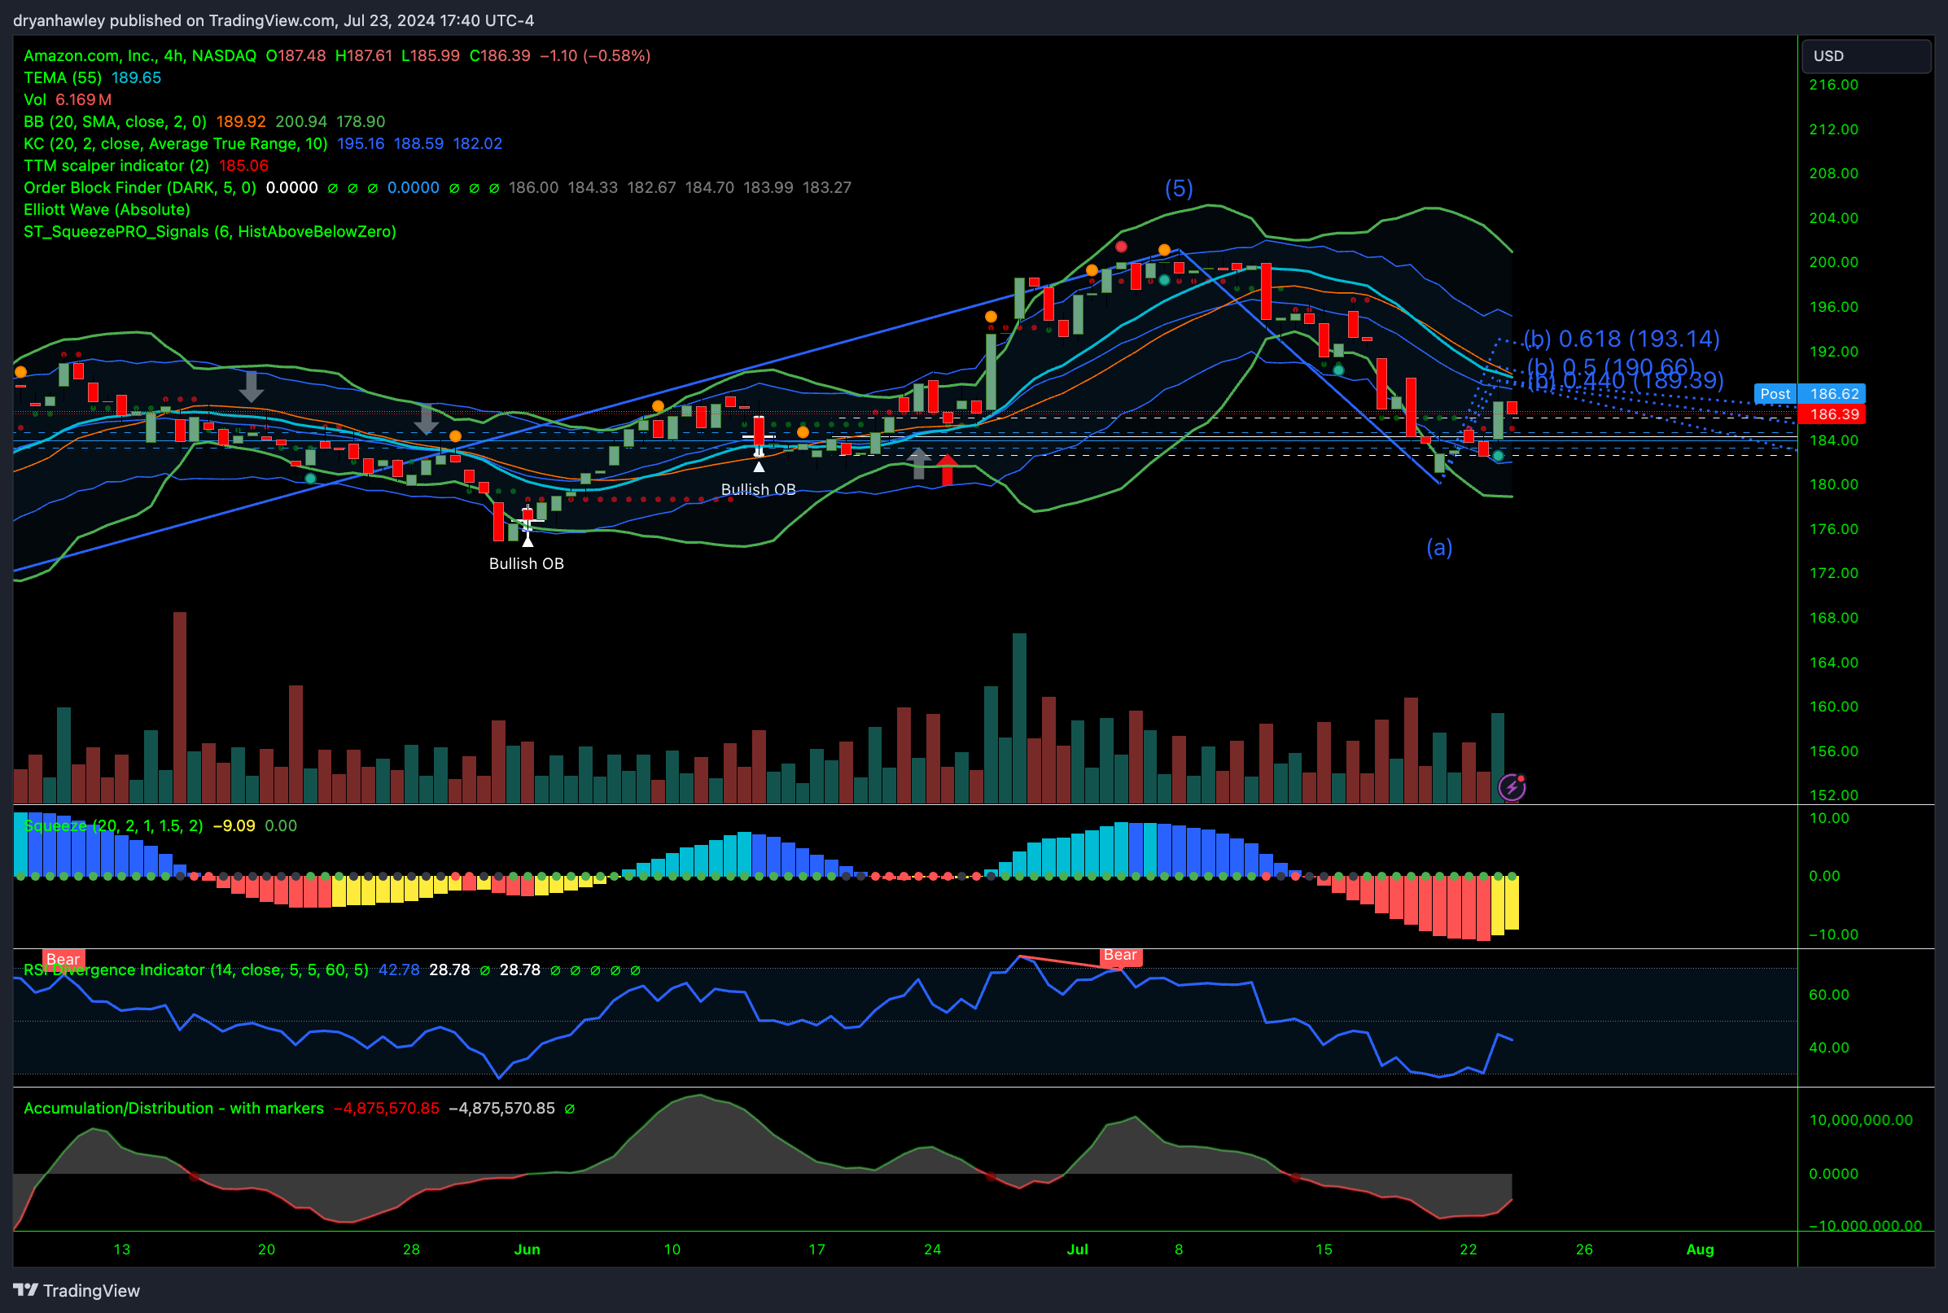Click the Aug date axis label
Screen dimensions: 1948x1313
pyautogui.click(x=1699, y=1250)
